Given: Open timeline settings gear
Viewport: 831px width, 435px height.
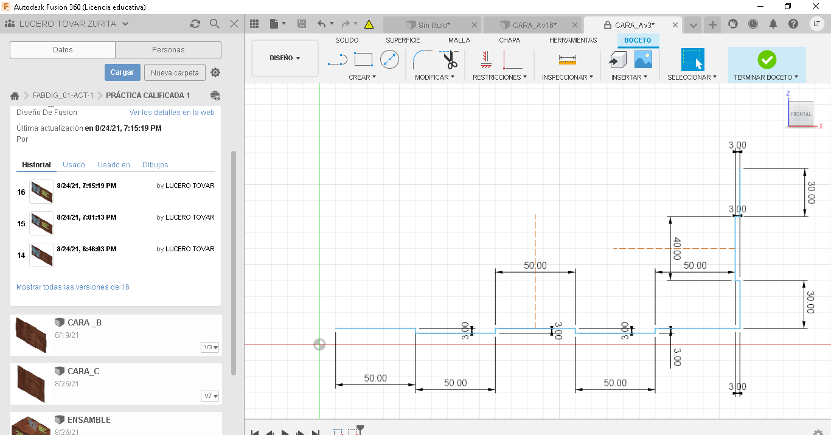Looking at the screenshot, I should [x=819, y=432].
